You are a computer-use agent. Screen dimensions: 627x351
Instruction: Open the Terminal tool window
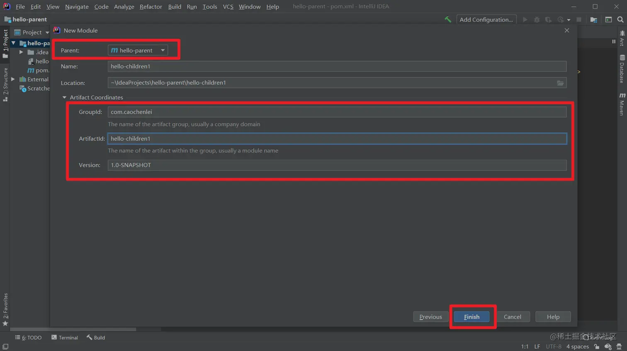click(64, 337)
